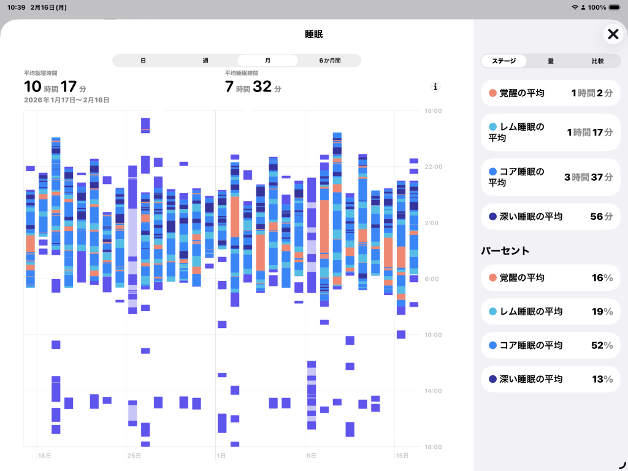This screenshot has height=471, width=628.
Task: Select the 6か月間 range
Action: [x=329, y=61]
